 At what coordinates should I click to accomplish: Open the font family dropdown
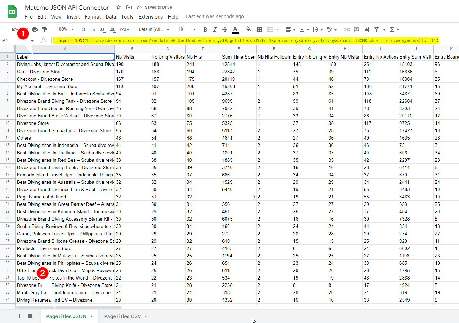[x=154, y=29]
